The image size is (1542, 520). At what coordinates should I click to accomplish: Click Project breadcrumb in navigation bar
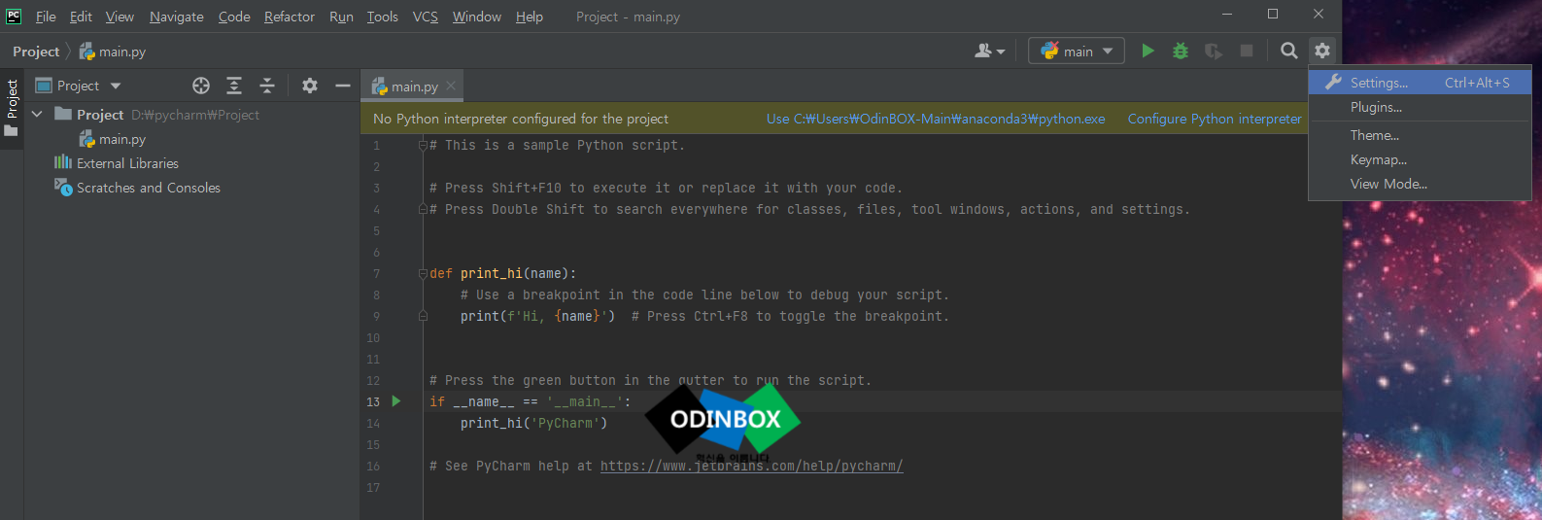point(36,52)
